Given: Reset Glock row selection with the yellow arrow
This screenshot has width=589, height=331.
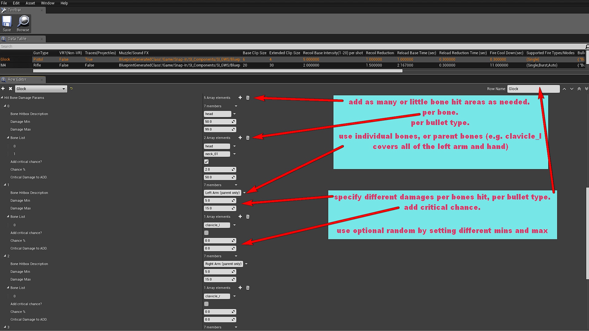Looking at the screenshot, I should point(71,89).
